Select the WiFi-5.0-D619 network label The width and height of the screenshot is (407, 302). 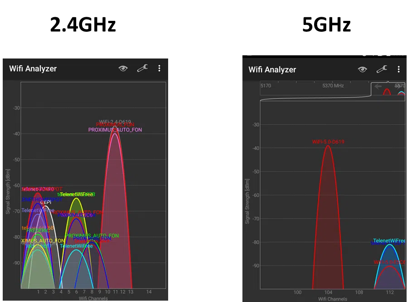(x=328, y=142)
